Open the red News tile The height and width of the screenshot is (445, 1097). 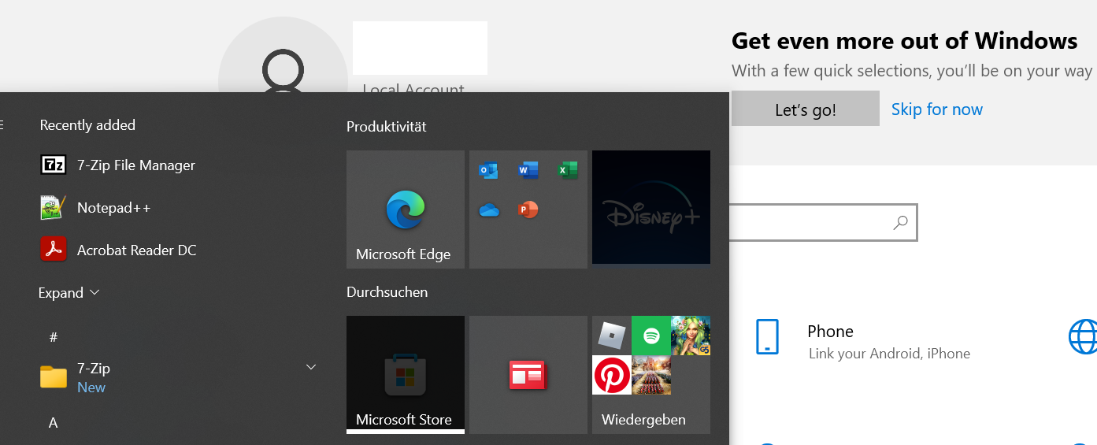click(528, 375)
